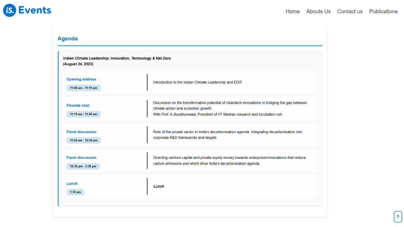Open the Contact us page
Viewport: 404px width, 227px height.
coord(350,11)
